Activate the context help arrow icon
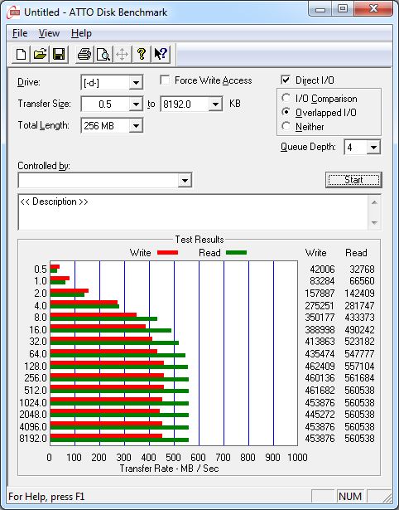 point(161,54)
